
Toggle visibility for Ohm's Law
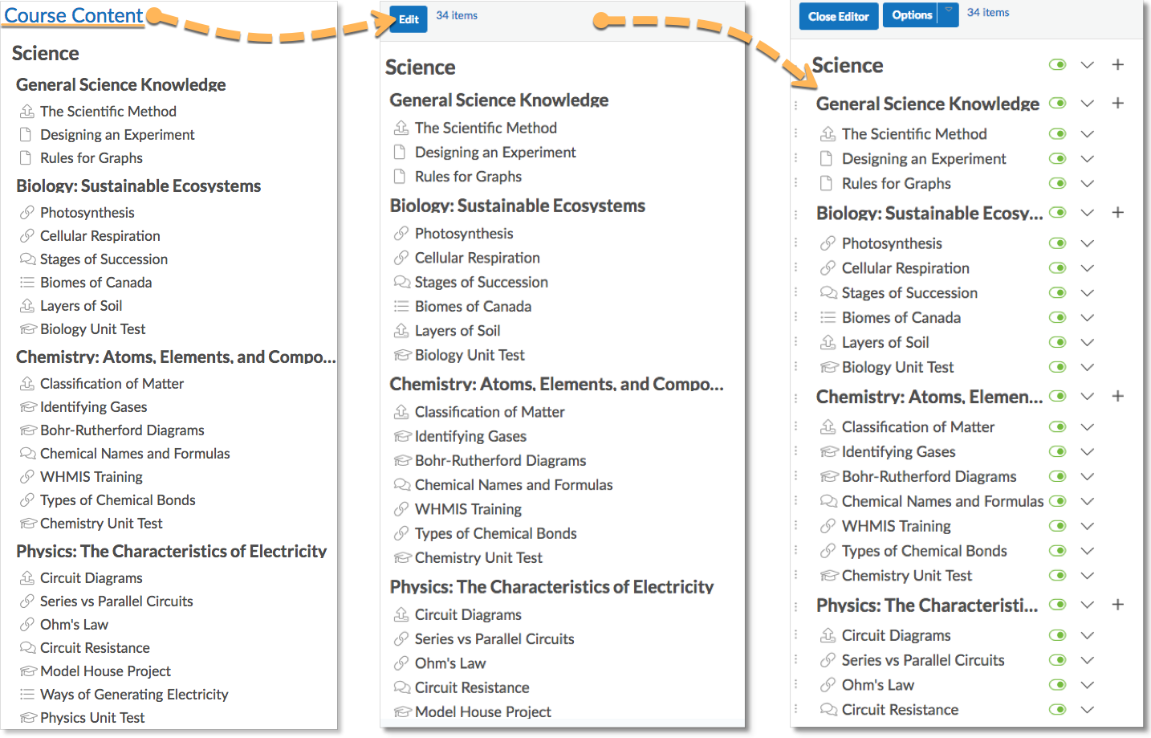click(1058, 685)
